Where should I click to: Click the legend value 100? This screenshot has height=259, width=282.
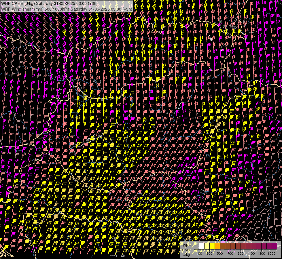[x=199, y=254]
